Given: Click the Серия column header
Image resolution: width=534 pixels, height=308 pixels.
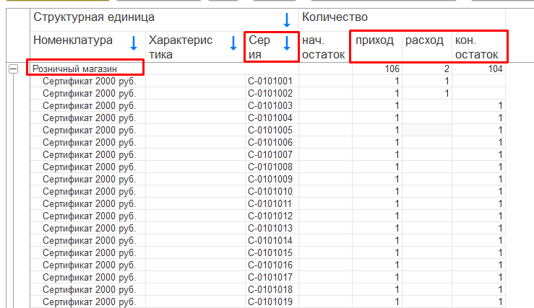Looking at the screenshot, I should point(272,47).
